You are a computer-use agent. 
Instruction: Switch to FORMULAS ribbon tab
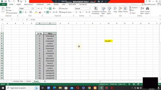40,4
